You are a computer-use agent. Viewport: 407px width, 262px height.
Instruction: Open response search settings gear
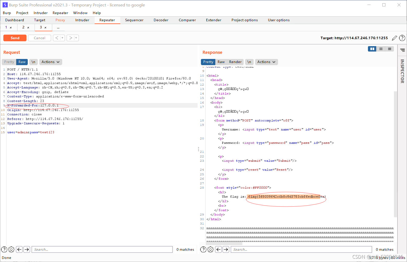[210, 249]
